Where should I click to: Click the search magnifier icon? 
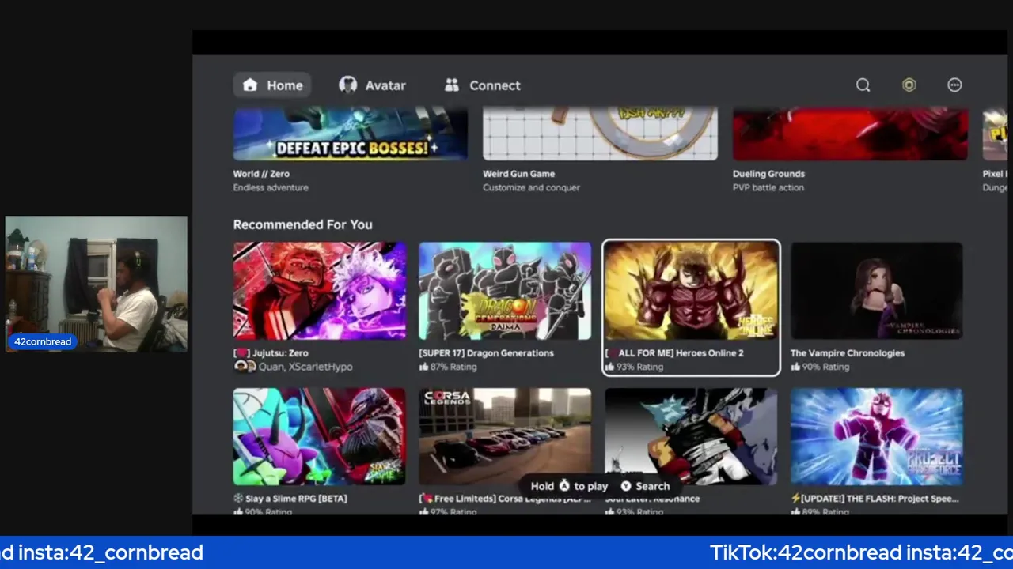click(863, 85)
